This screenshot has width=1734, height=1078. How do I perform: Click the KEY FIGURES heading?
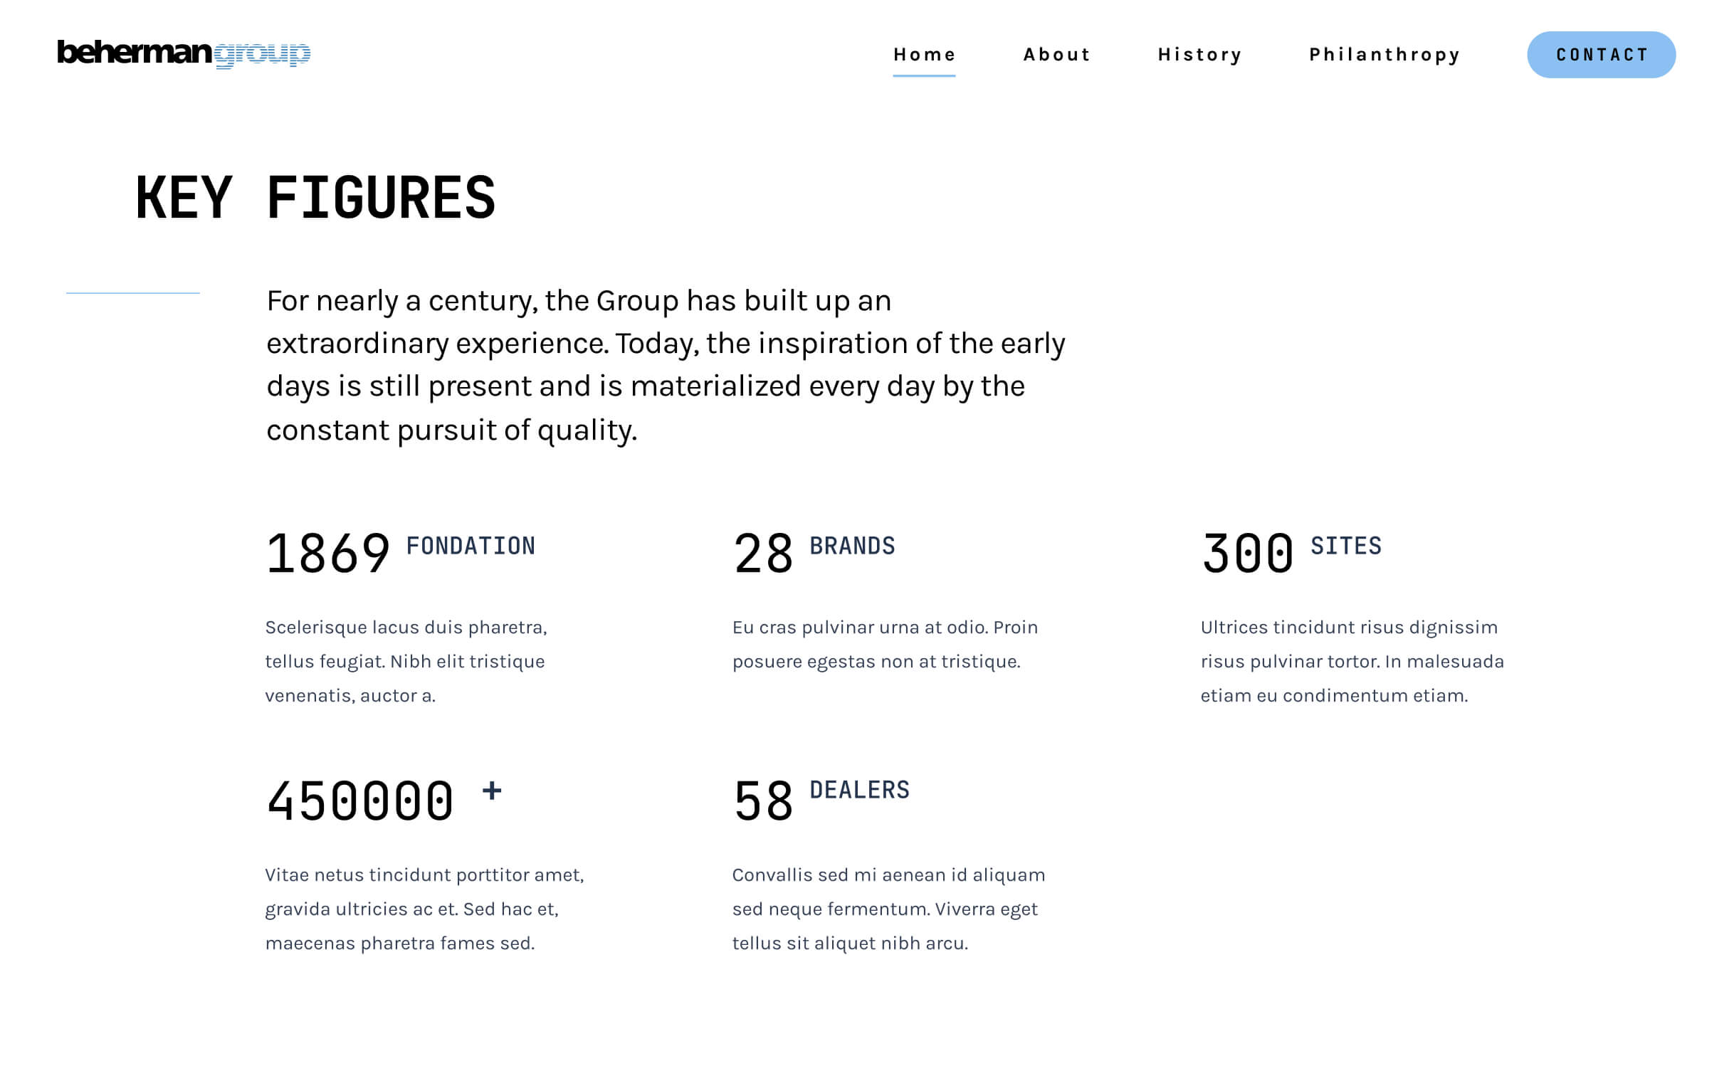pyautogui.click(x=315, y=198)
